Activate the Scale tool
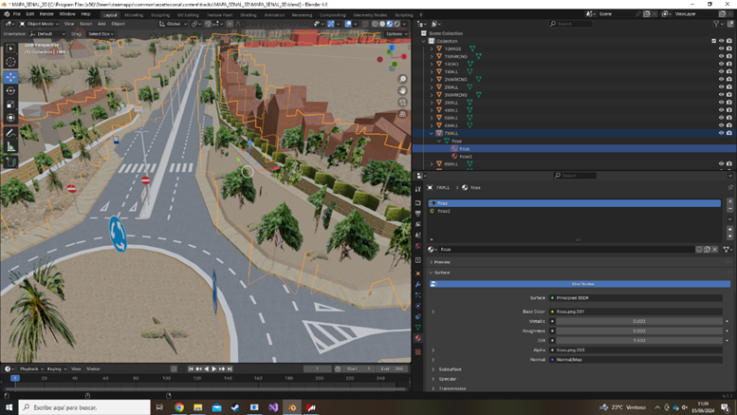The image size is (737, 415). pos(10,104)
